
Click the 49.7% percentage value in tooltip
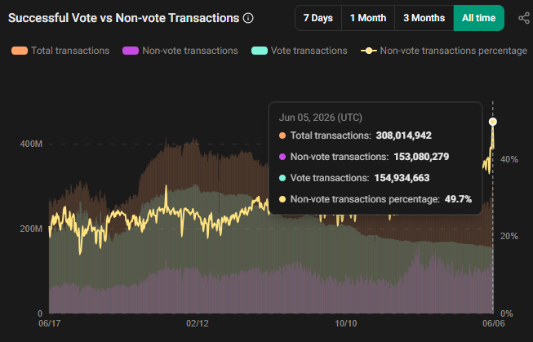(x=458, y=199)
